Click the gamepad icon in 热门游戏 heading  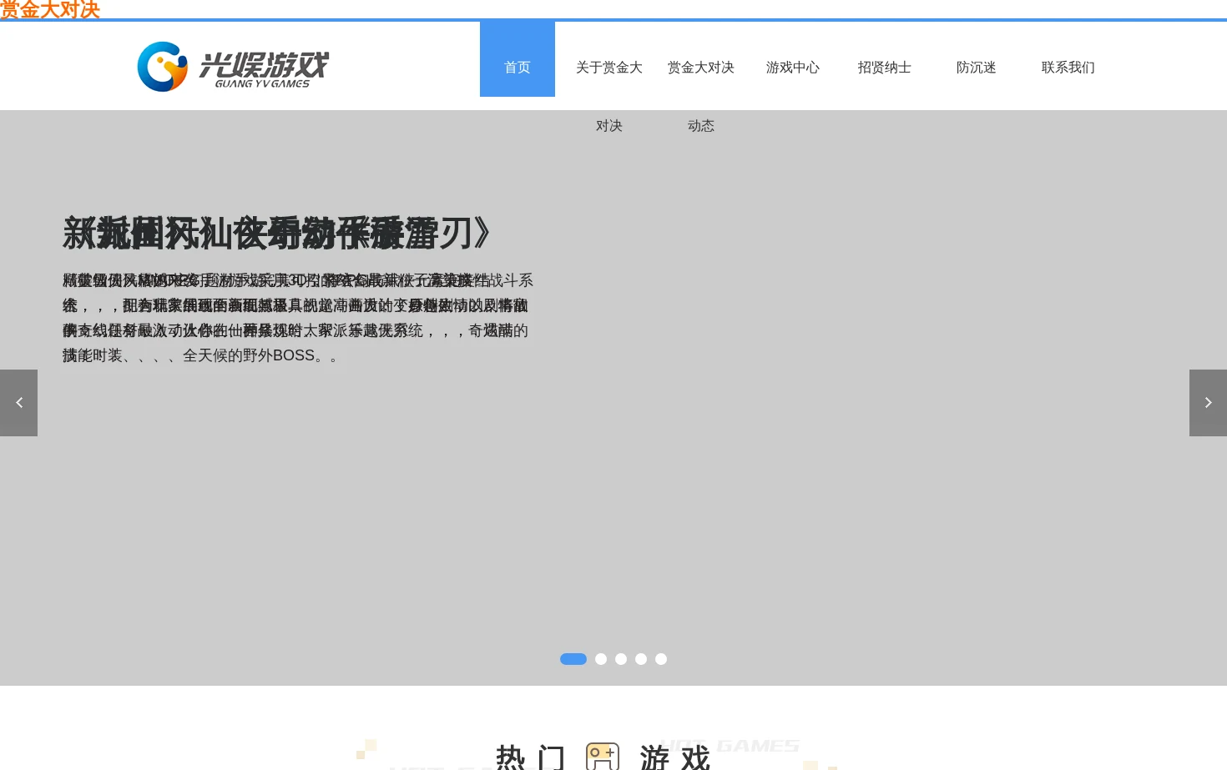603,756
